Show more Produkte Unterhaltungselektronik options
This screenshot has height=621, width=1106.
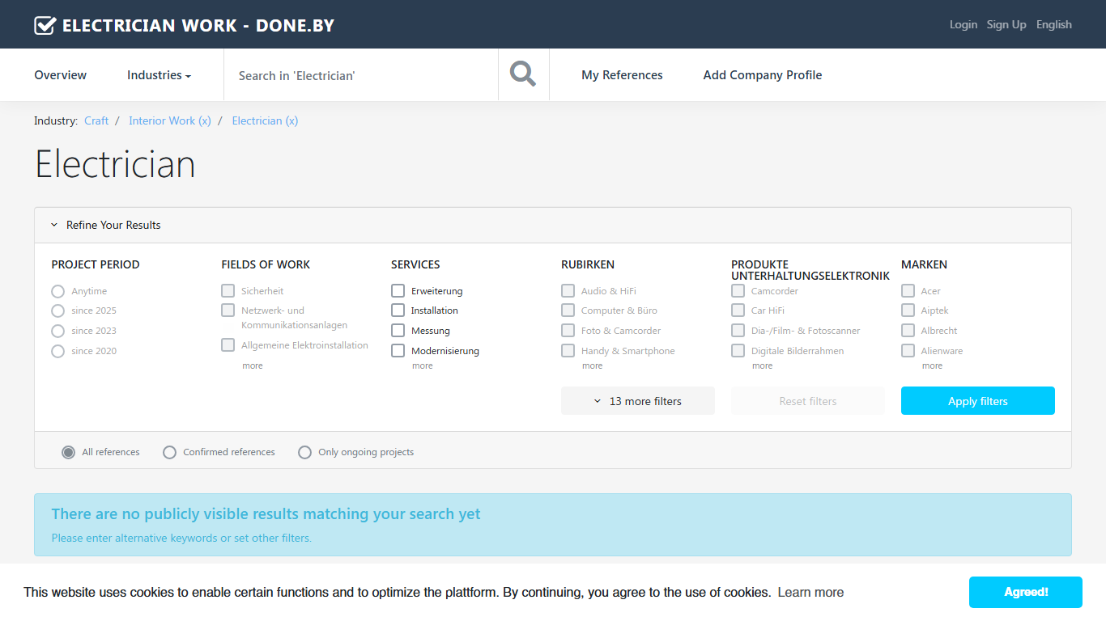point(763,366)
